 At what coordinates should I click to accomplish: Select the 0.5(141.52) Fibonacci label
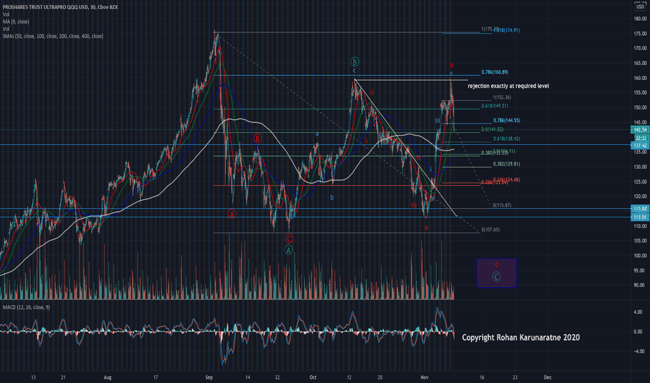(492, 130)
